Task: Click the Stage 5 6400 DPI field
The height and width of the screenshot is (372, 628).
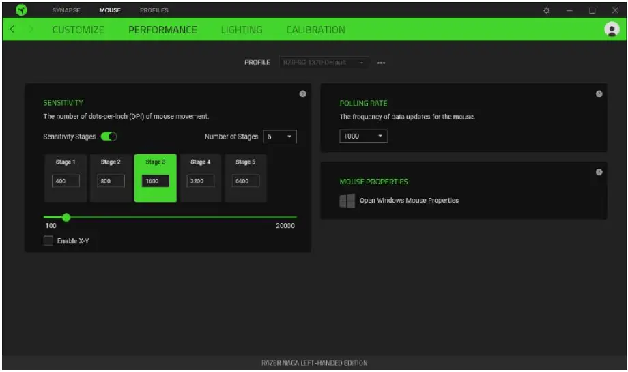Action: click(246, 181)
